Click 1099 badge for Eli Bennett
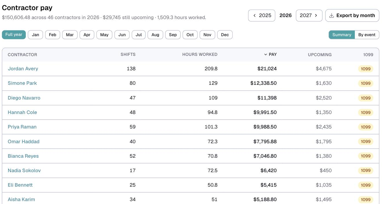Screen dimensions: 382x204 pyautogui.click(x=366, y=185)
